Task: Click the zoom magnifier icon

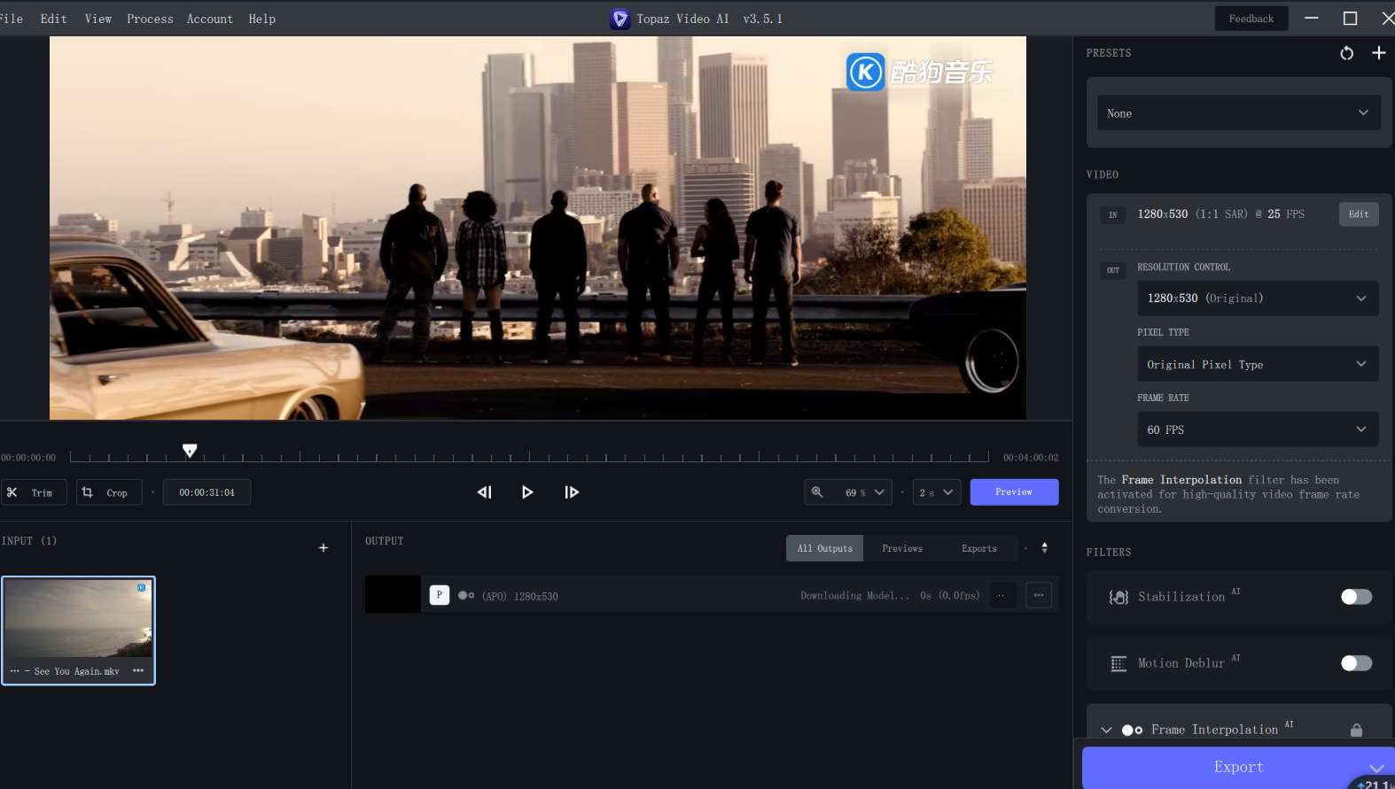Action: (x=817, y=492)
